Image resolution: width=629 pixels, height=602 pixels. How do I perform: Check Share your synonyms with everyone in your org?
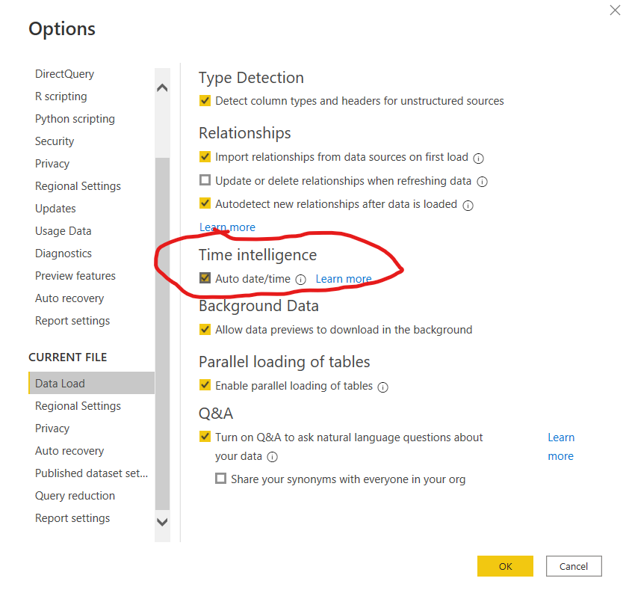(x=220, y=479)
